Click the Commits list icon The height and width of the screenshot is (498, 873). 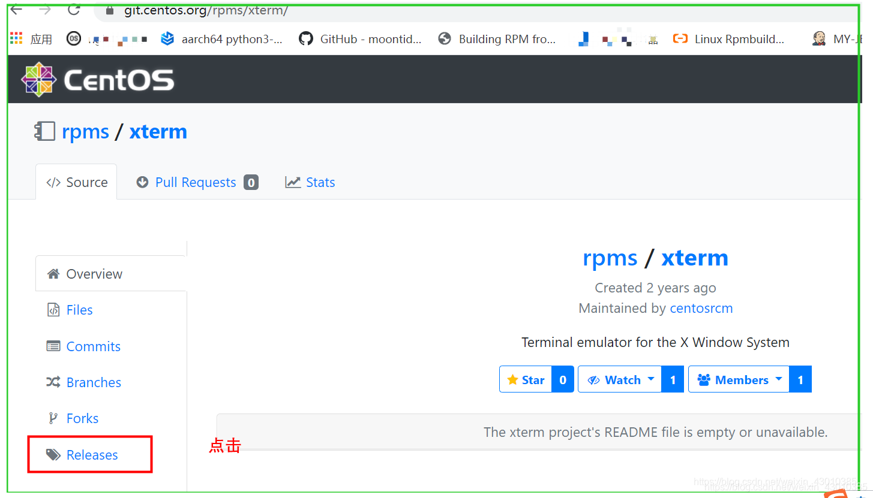click(53, 346)
